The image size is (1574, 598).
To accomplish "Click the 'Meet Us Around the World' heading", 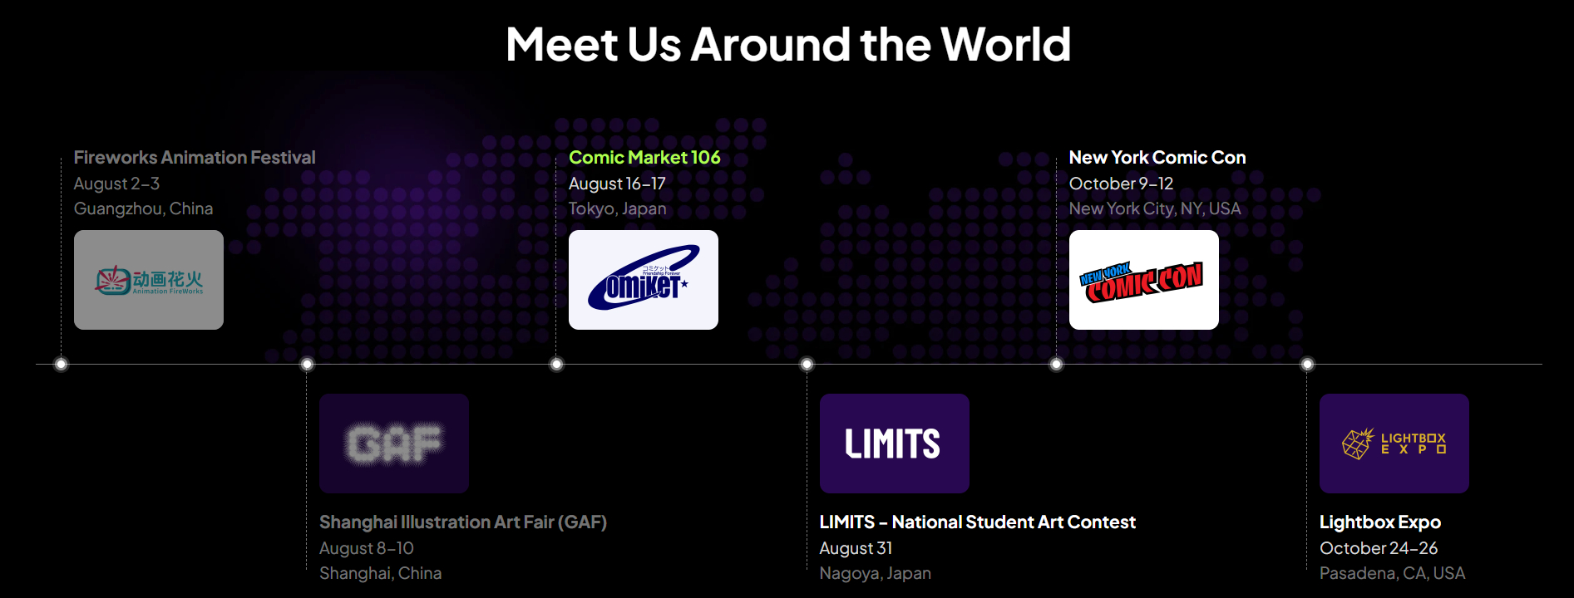I will (x=788, y=44).
